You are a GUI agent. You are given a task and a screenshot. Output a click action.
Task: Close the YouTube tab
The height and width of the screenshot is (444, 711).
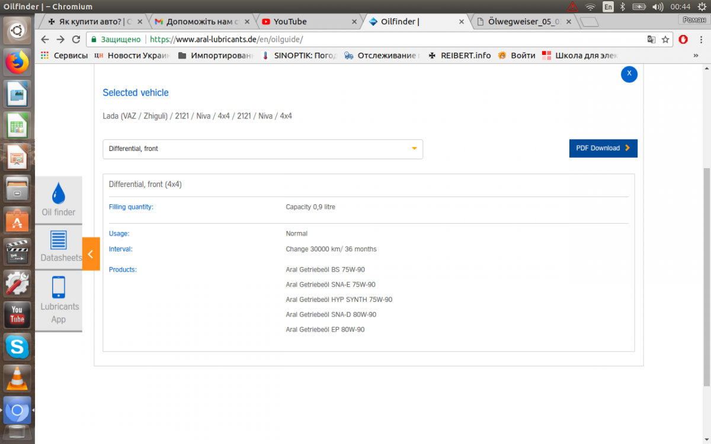pyautogui.click(x=354, y=22)
